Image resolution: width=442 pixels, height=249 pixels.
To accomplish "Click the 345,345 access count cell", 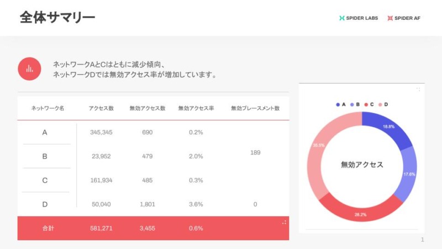I will click(101, 132).
